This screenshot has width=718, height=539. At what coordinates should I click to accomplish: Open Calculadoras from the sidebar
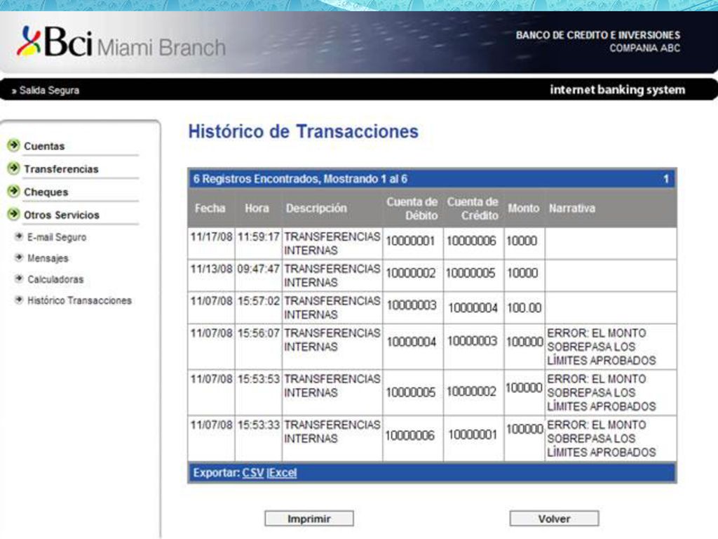(56, 279)
